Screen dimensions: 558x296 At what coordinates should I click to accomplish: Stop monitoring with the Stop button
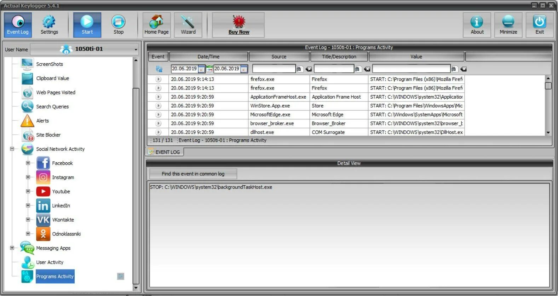119,25
